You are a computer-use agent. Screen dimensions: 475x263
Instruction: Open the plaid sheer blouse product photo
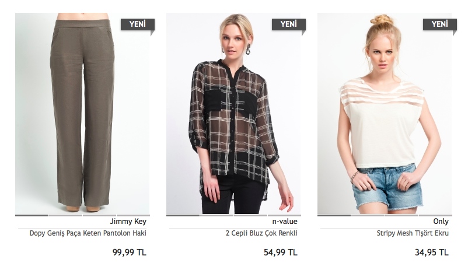[x=233, y=114]
